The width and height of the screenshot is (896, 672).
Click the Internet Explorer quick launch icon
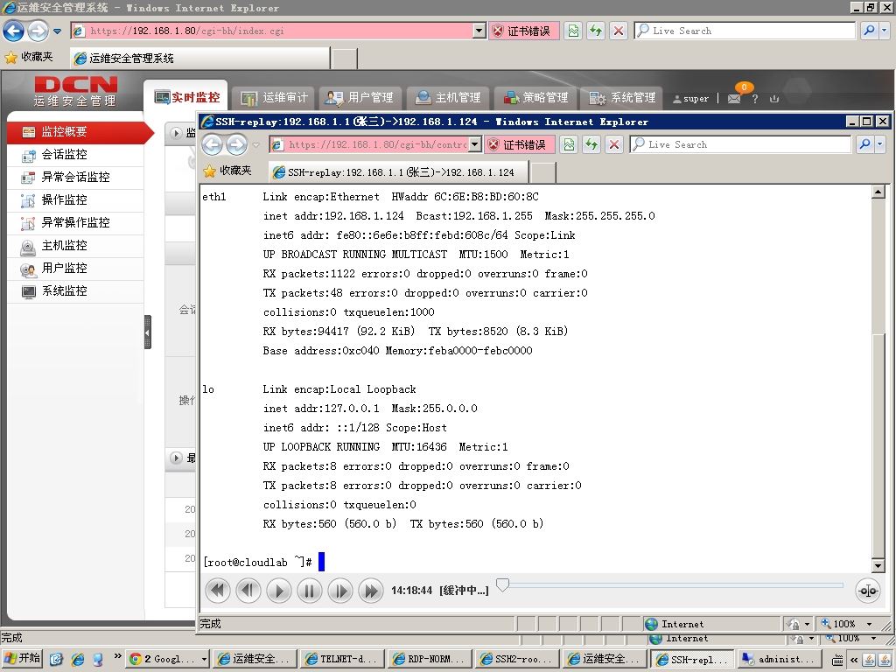(x=77, y=659)
